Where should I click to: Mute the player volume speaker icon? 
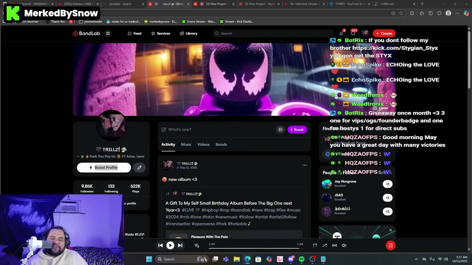pos(344,245)
